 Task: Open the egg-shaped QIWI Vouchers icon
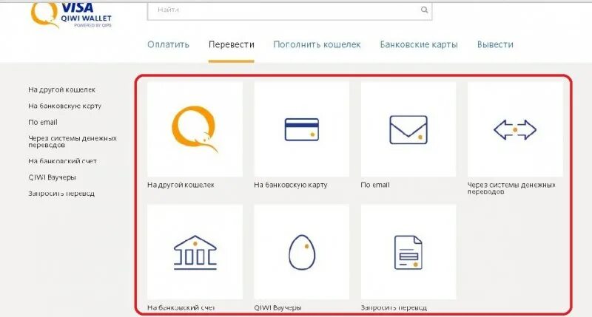pyautogui.click(x=301, y=252)
